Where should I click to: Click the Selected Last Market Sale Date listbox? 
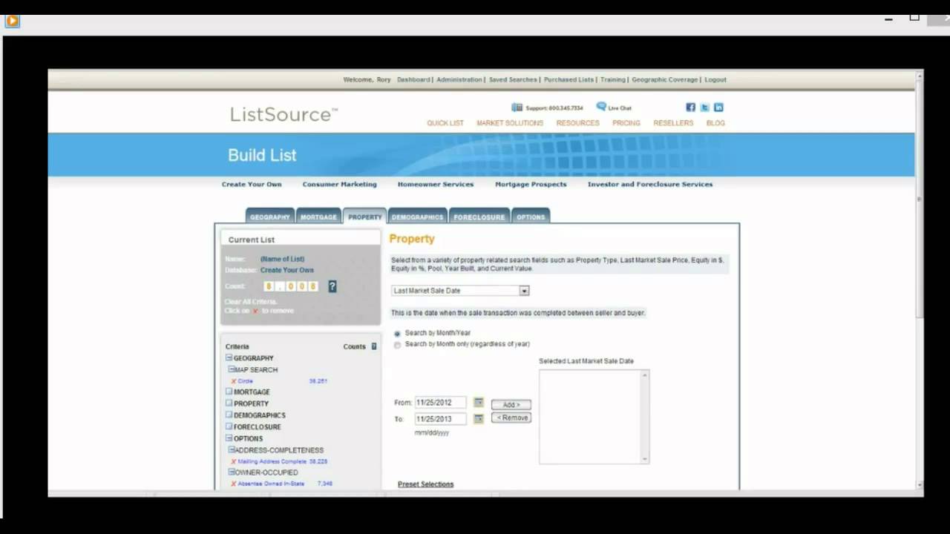(x=594, y=417)
